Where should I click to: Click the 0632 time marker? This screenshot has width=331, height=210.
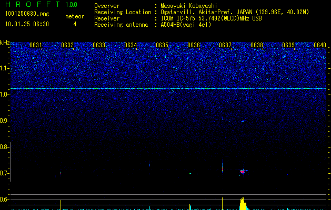pyautogui.click(x=67, y=45)
